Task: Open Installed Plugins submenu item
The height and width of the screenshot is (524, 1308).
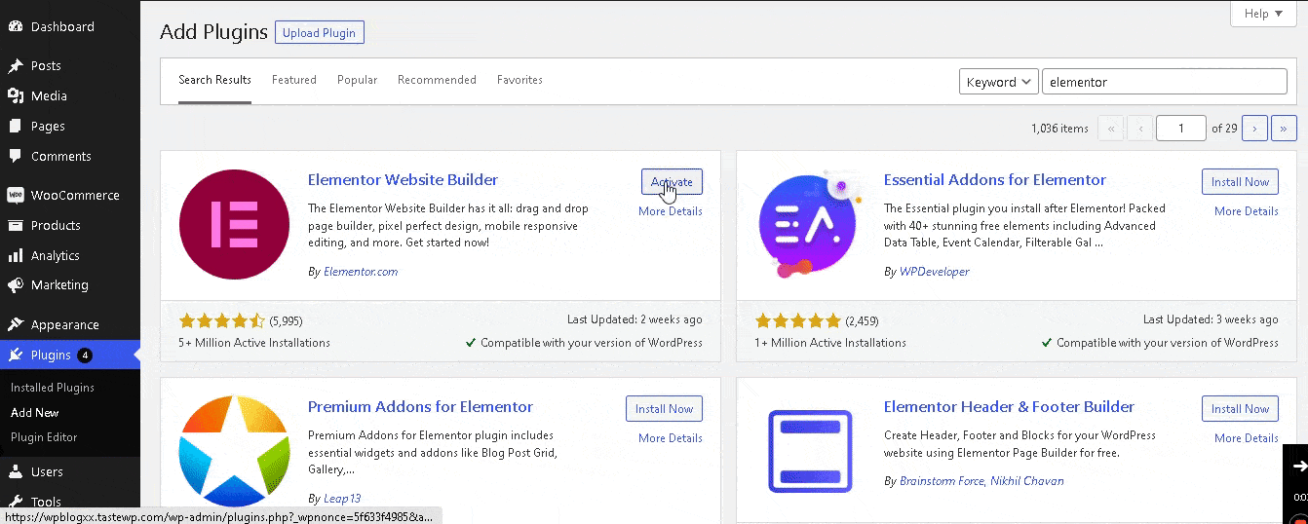Action: 53,388
